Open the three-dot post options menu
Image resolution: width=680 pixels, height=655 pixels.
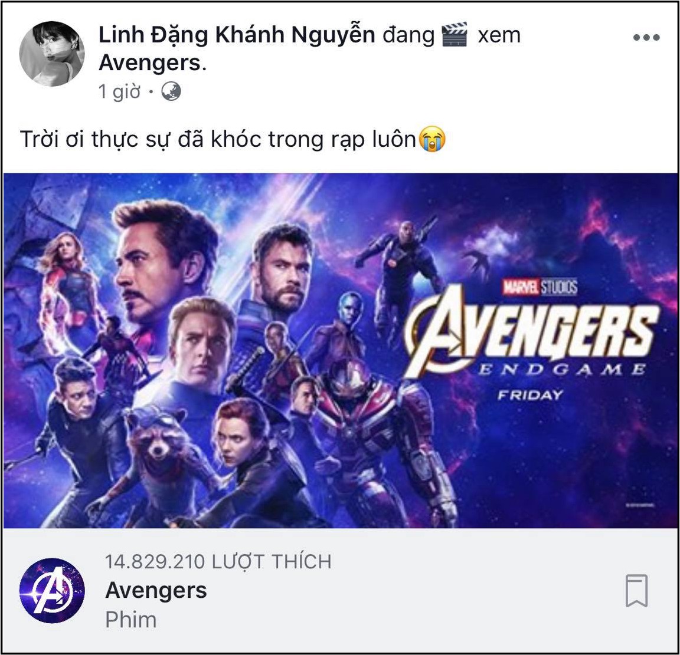point(646,38)
